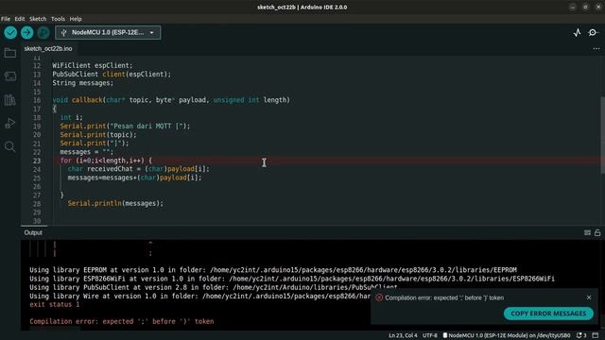The image size is (605, 340).
Task: Open the Boards Manager sidebar icon
Action: (x=10, y=76)
